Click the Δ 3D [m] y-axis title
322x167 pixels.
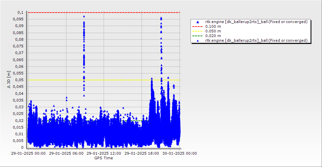coord(9,80)
